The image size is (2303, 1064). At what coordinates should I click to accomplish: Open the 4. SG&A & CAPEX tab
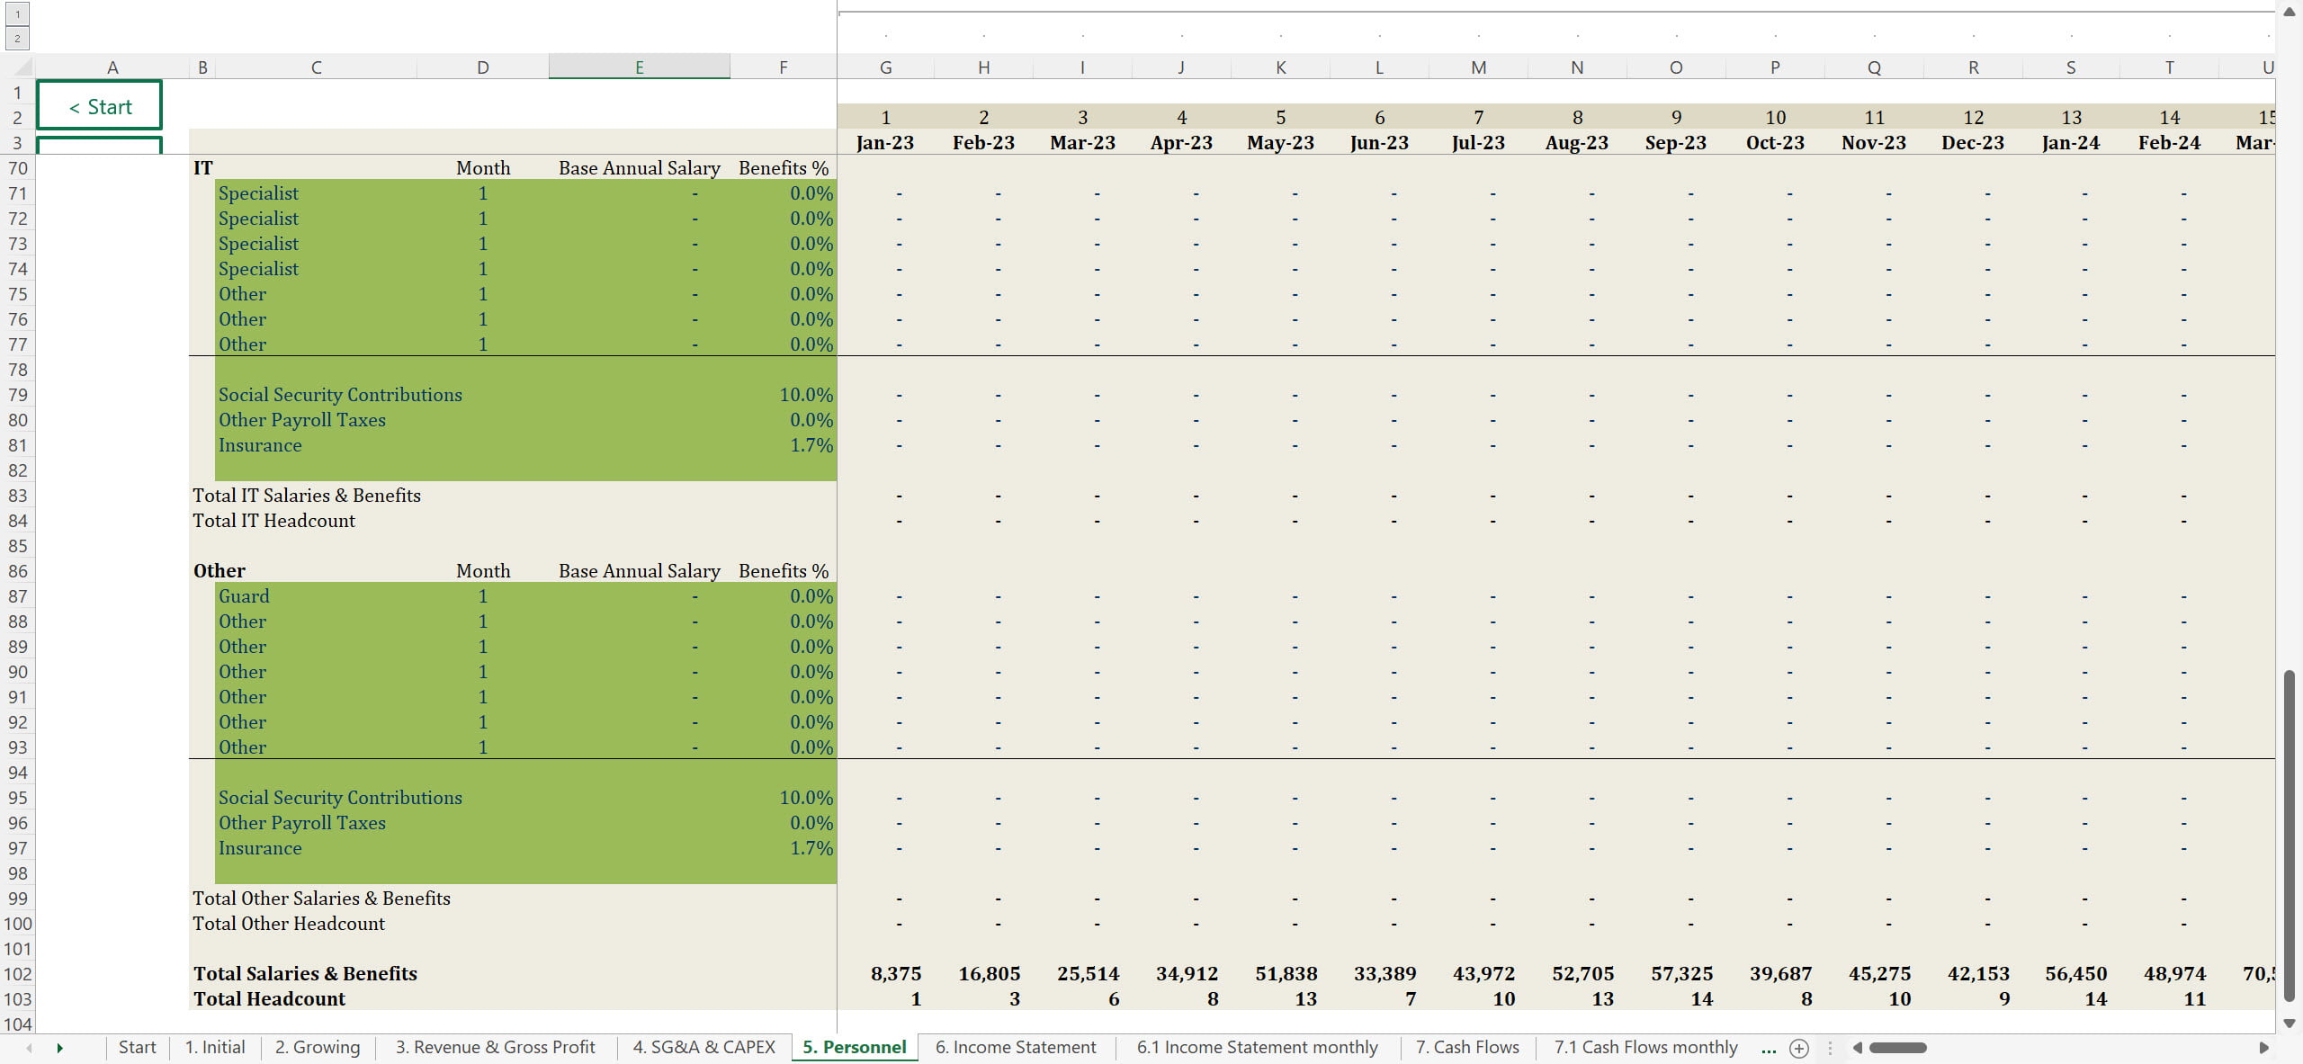[703, 1047]
